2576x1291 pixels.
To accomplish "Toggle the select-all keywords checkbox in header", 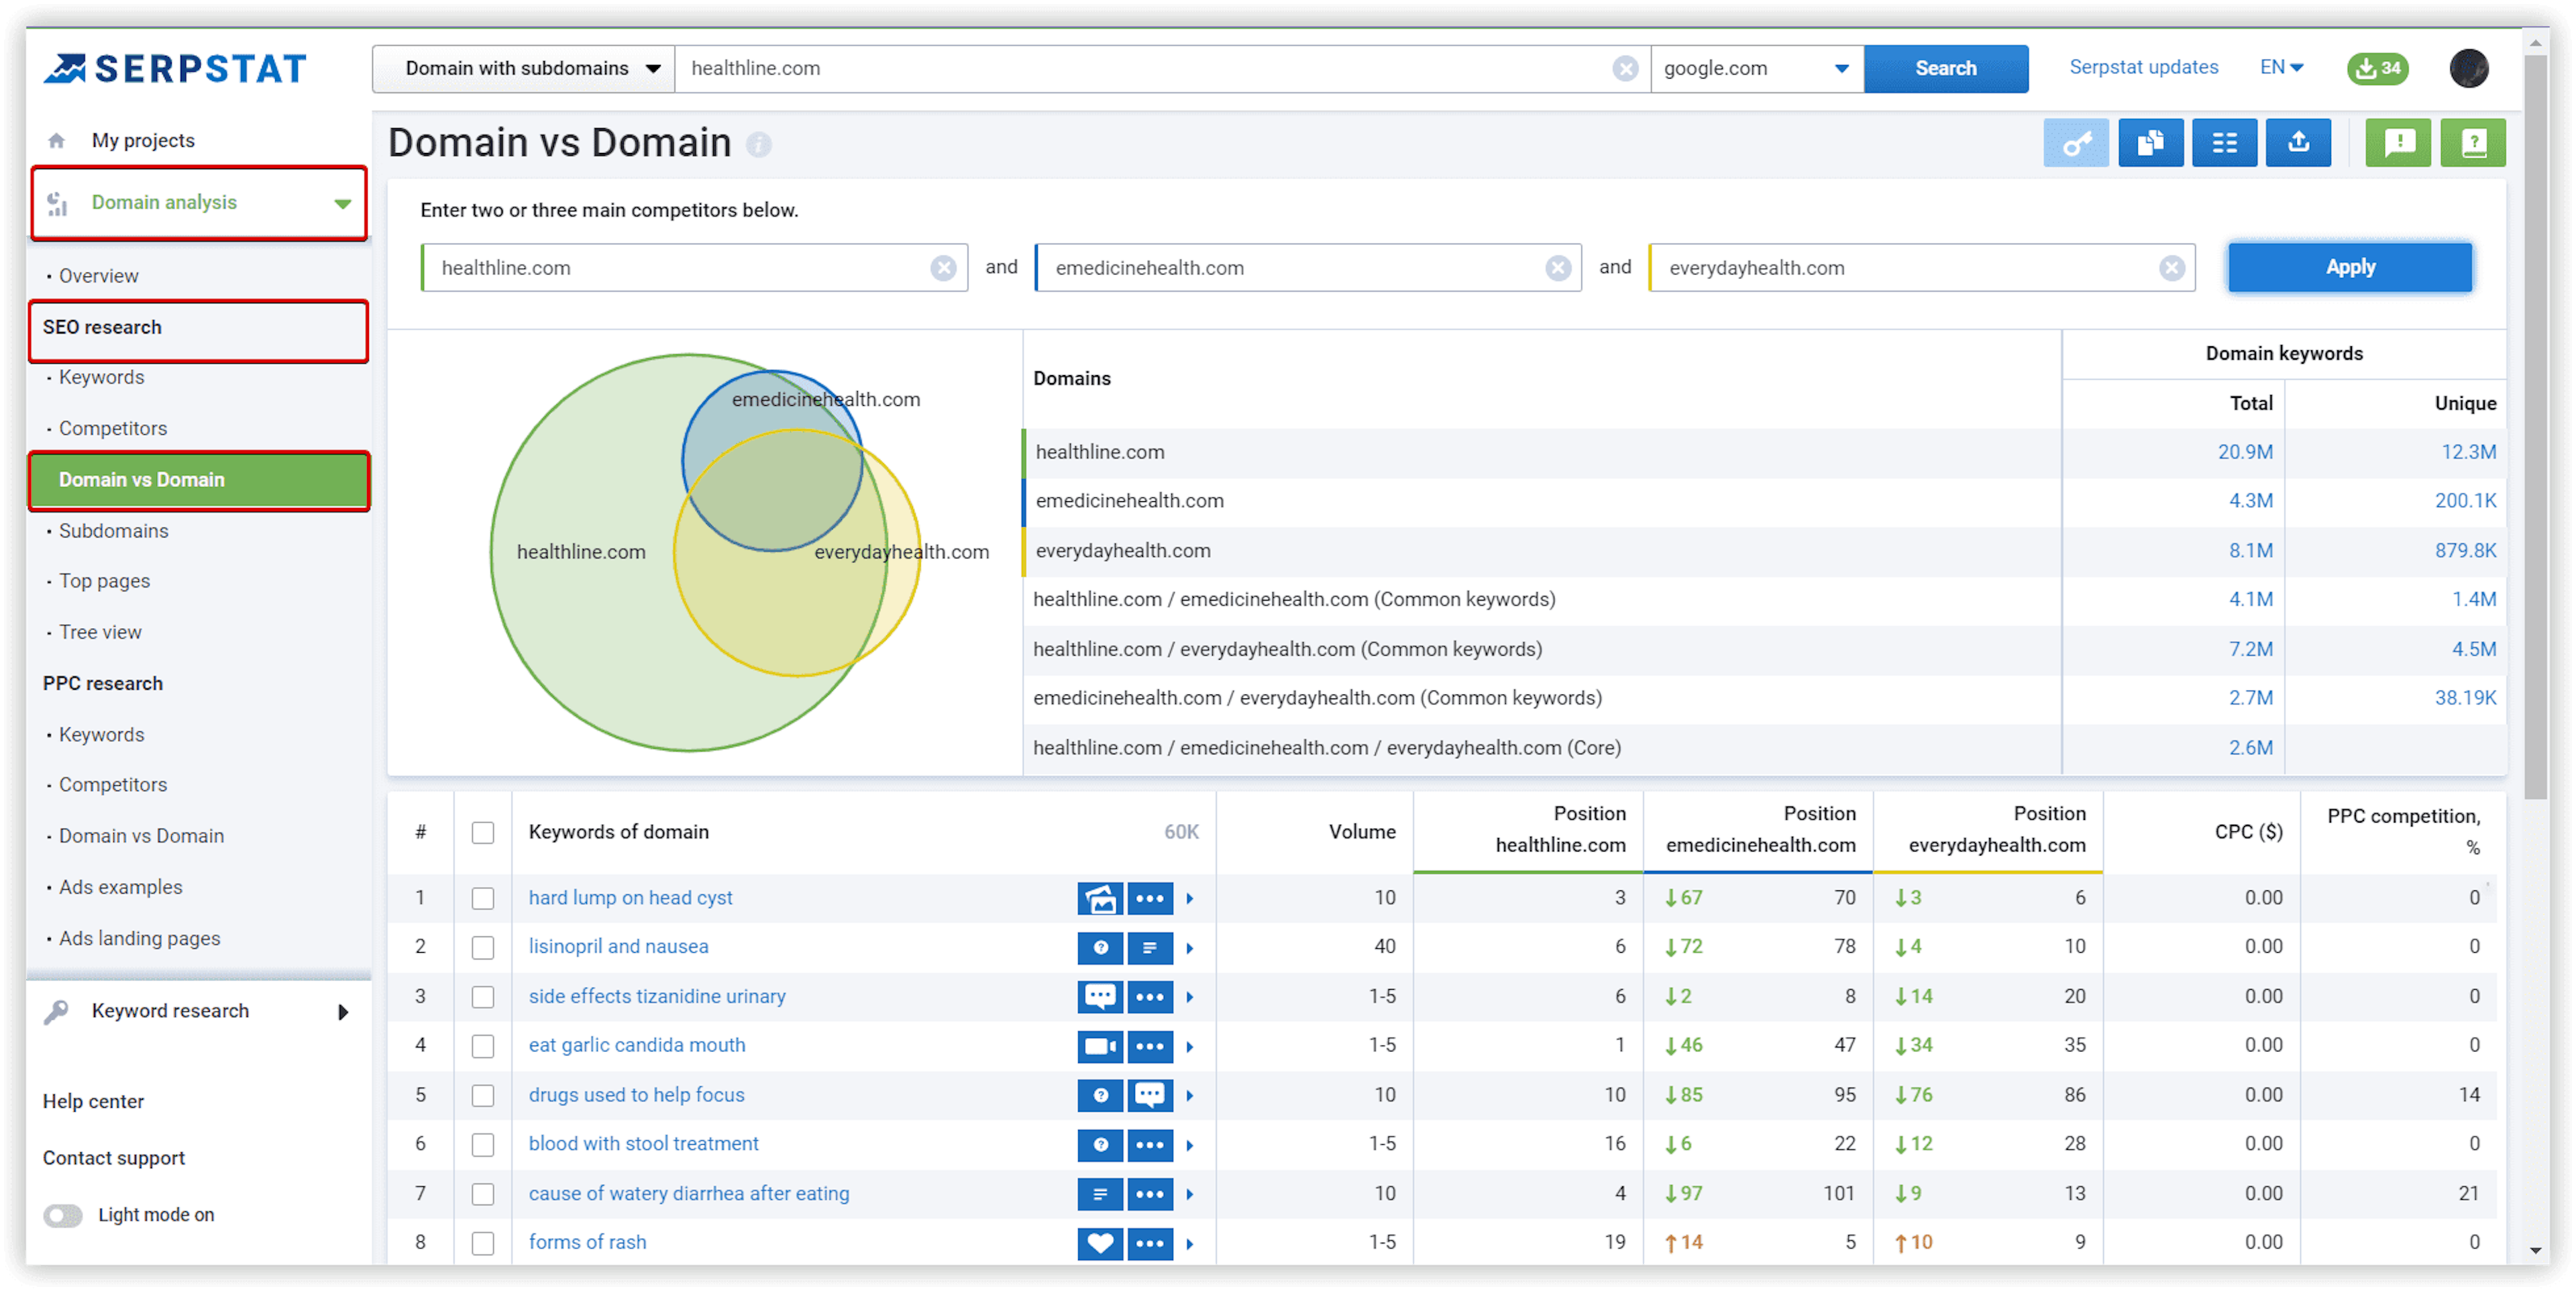I will (x=483, y=832).
